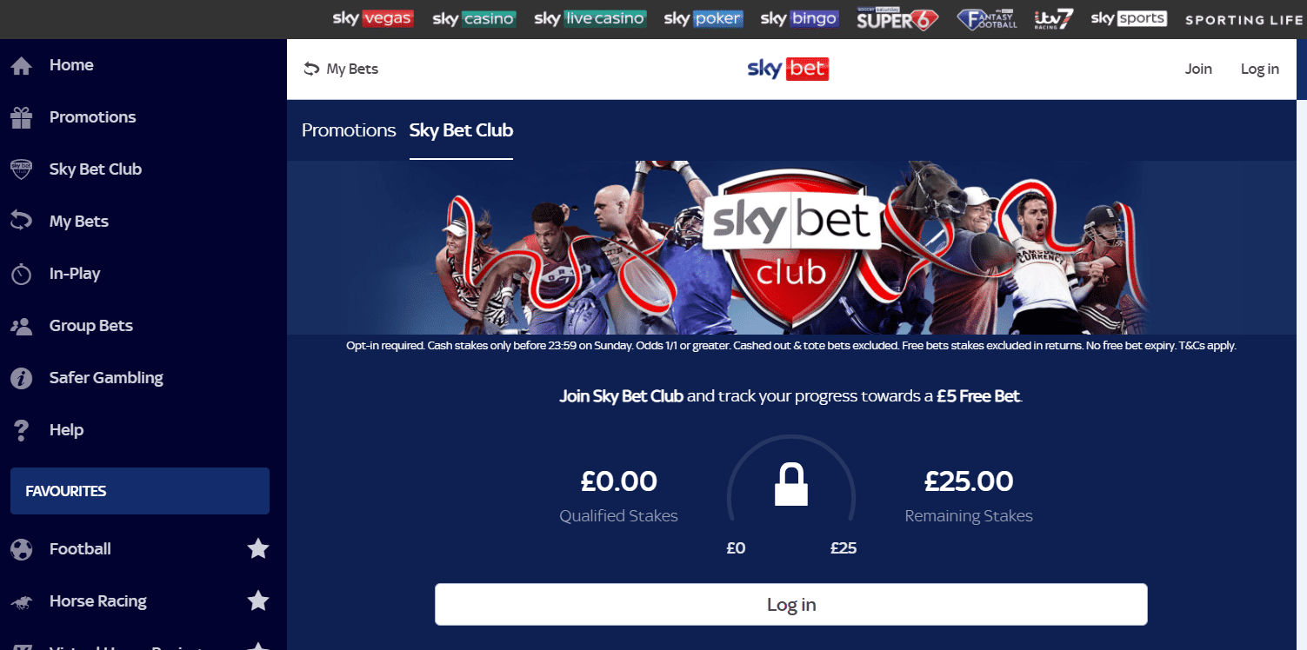
Task: Open the Promotions gift icon
Action: (21, 117)
